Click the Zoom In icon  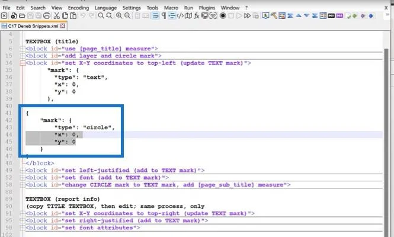(x=119, y=16)
